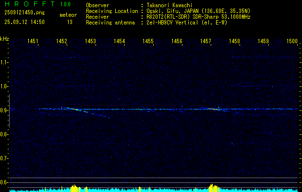Click time marker 1500

click(x=292, y=41)
